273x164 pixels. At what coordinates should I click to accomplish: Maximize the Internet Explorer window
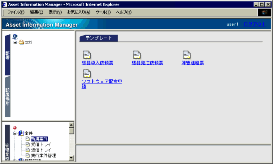click(x=262, y=4)
